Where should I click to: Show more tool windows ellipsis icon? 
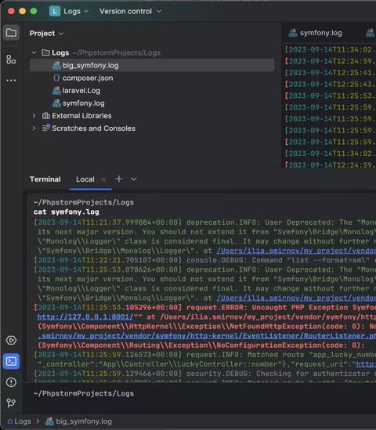(x=11, y=81)
